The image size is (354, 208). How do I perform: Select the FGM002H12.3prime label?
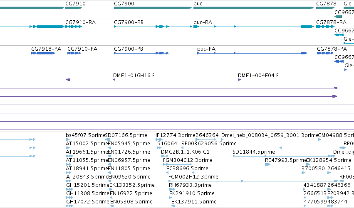(193, 177)
